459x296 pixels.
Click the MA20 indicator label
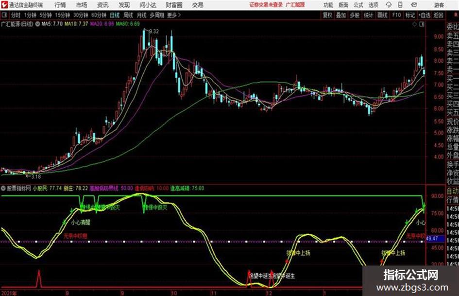[102, 24]
